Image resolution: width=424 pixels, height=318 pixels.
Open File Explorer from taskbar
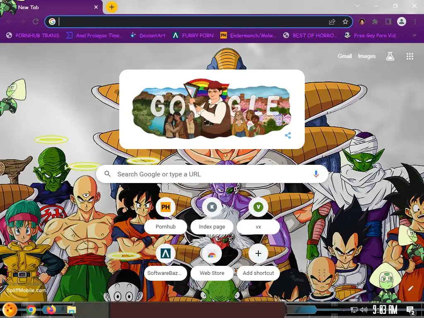click(72, 310)
